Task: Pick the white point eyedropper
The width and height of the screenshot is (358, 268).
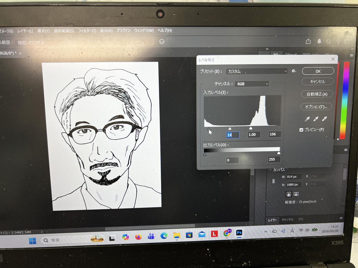Action: pos(325,119)
